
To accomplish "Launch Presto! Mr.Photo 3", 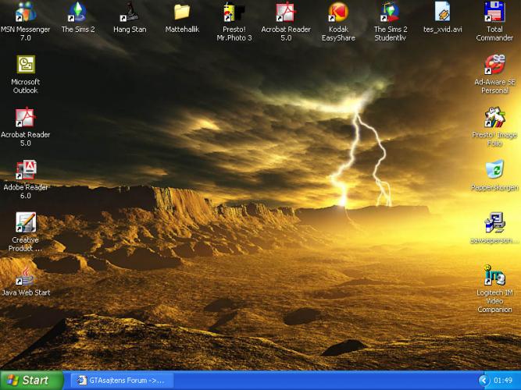I will pos(234,12).
